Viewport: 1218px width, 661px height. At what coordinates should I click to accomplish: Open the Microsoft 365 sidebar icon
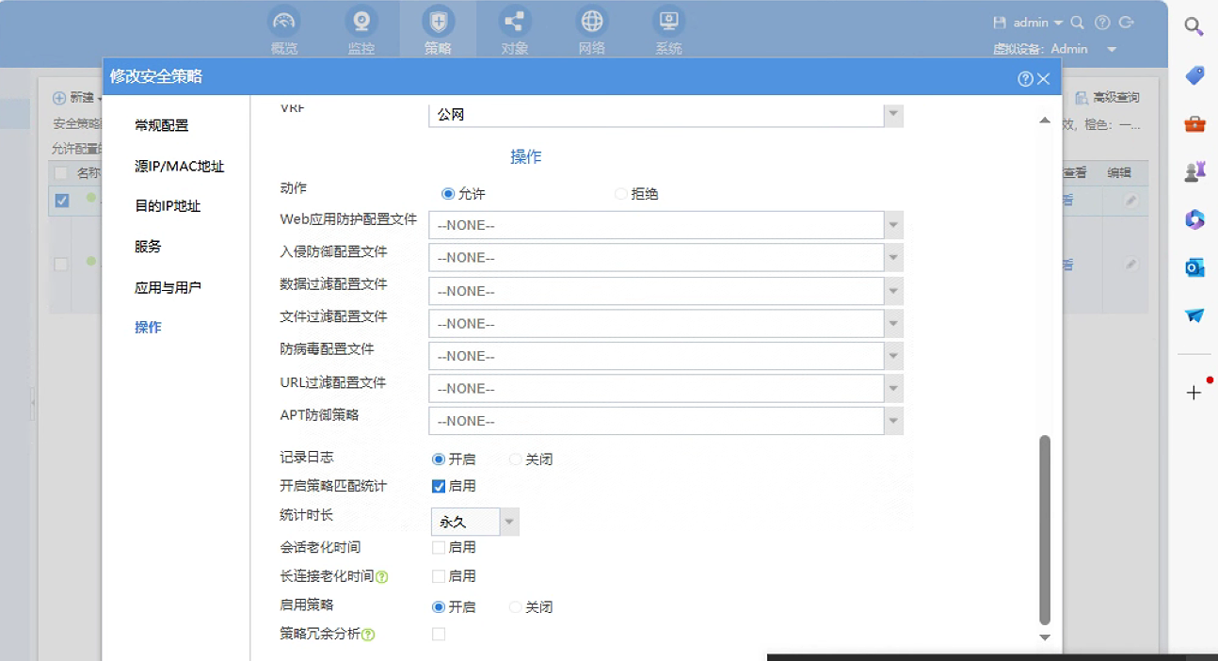[1194, 219]
